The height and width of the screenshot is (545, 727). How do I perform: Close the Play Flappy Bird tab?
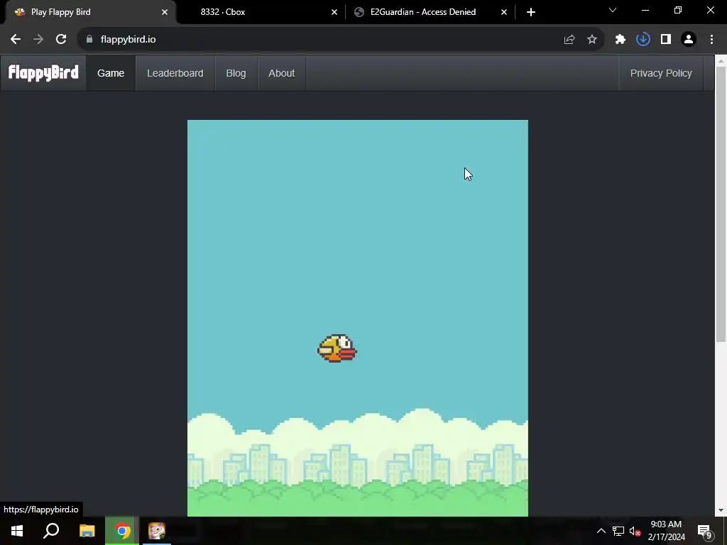(165, 12)
